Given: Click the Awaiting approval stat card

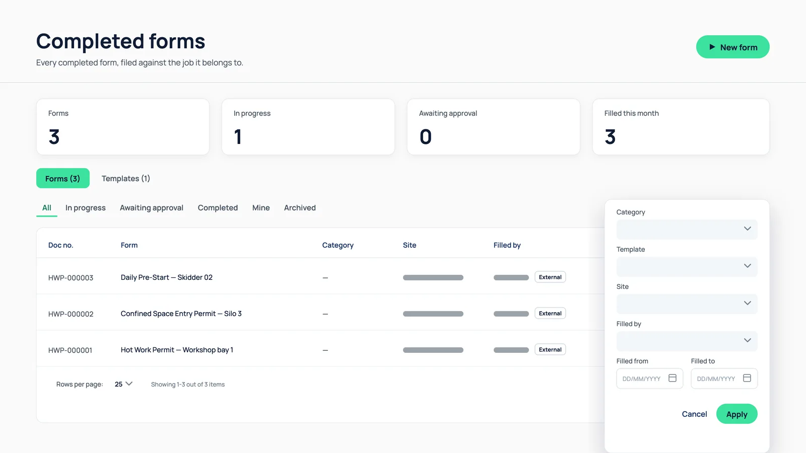Looking at the screenshot, I should [494, 127].
